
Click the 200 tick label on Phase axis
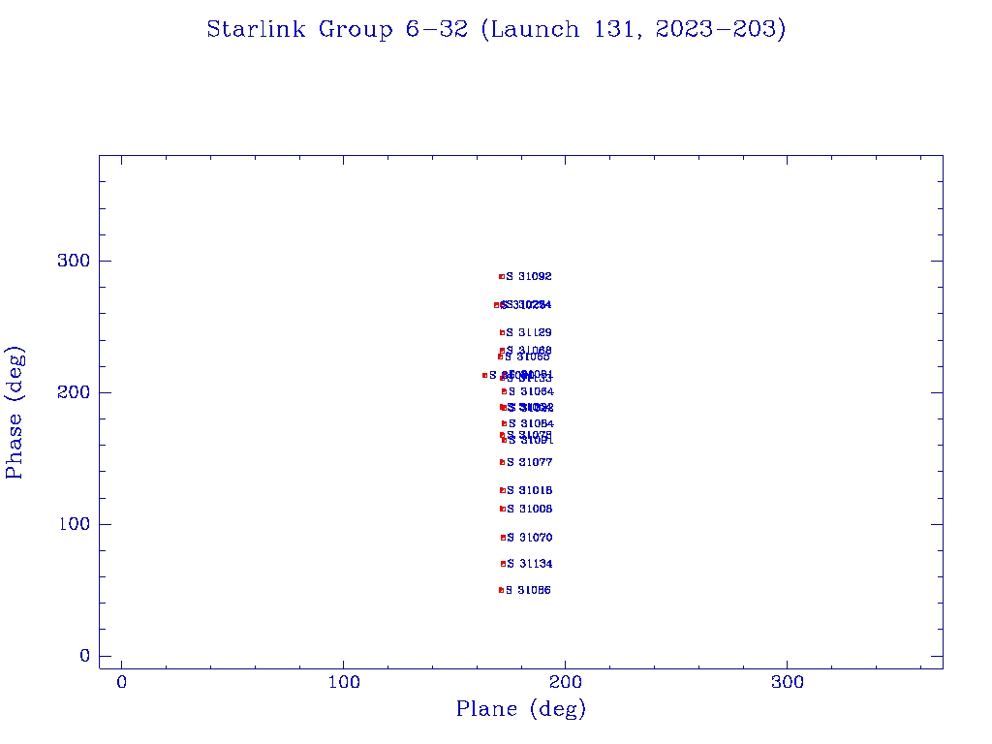(74, 392)
